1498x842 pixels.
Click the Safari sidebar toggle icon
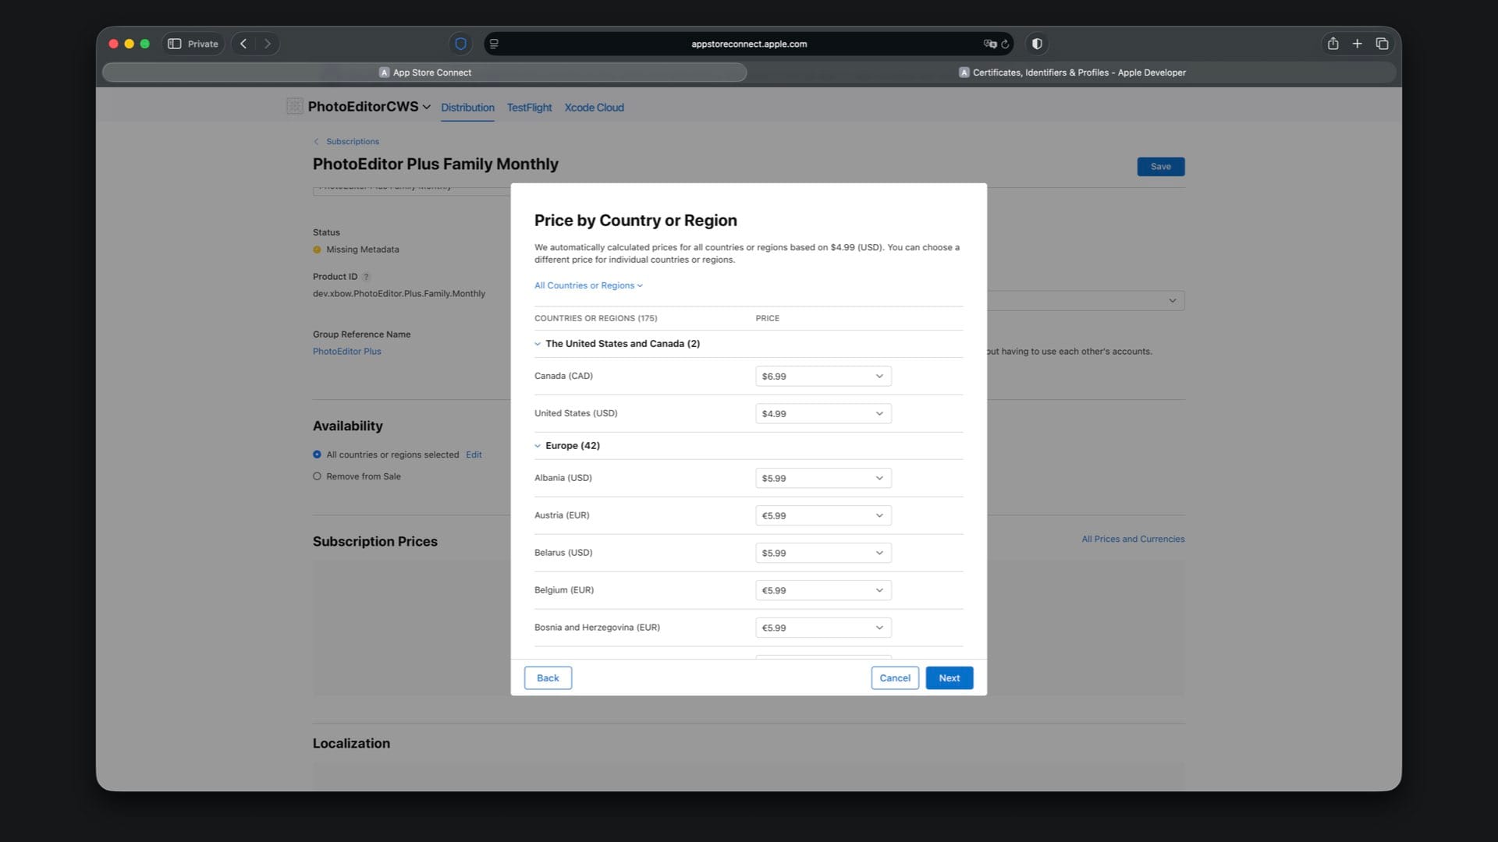175,44
